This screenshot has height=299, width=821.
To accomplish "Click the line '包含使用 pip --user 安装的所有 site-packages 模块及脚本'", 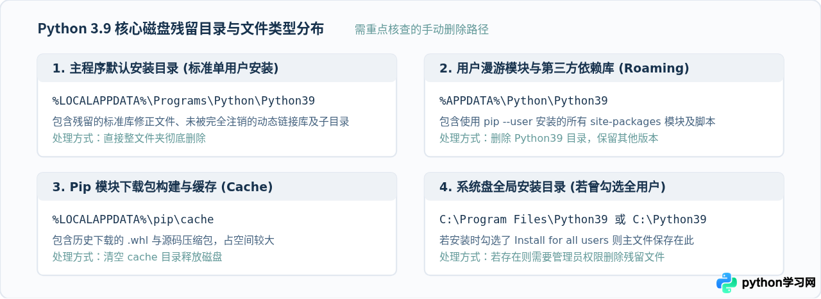I will (577, 121).
